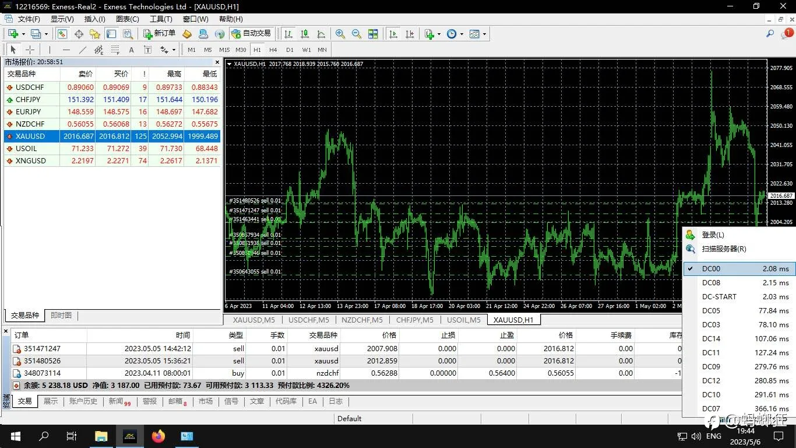Select order 351480526 in trade list
The width and height of the screenshot is (796, 448).
pos(346,361)
